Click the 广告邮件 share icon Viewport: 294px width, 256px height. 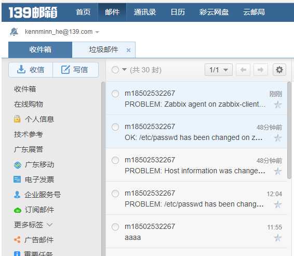pos(17,240)
